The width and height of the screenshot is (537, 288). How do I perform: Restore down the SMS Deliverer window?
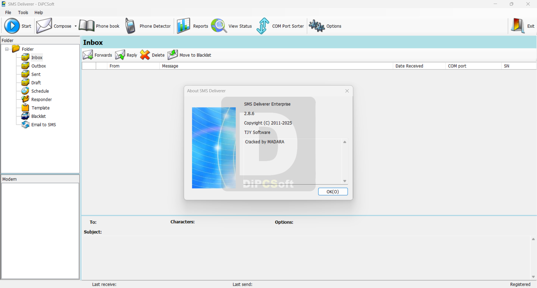click(x=512, y=4)
